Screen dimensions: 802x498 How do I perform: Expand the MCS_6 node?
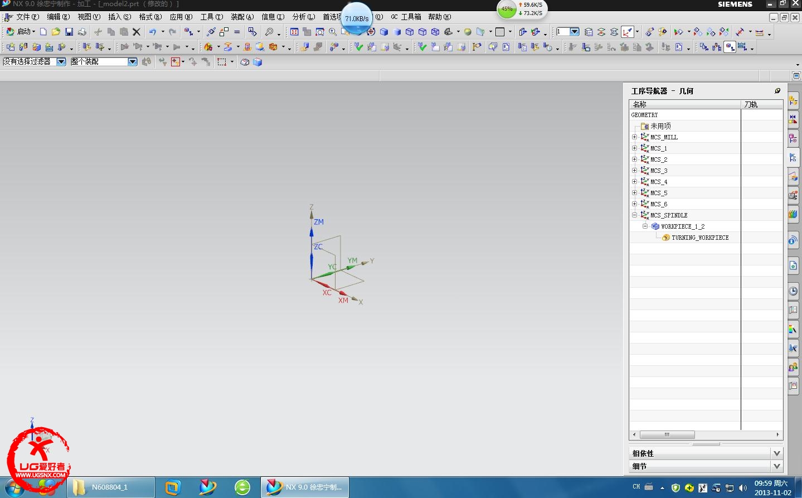point(634,204)
